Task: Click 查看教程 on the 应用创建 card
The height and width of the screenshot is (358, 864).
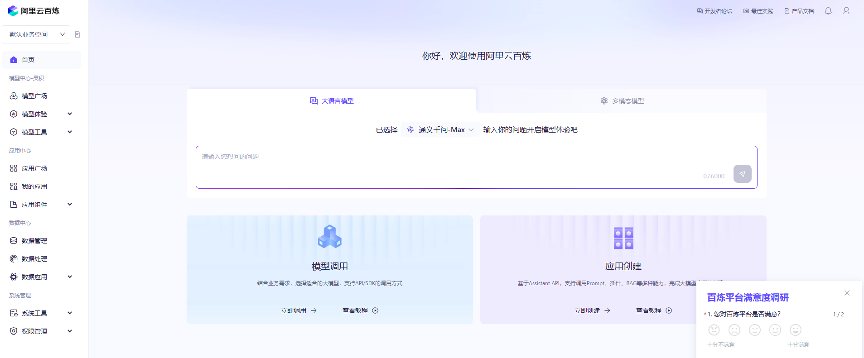Action: [654, 310]
